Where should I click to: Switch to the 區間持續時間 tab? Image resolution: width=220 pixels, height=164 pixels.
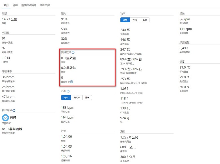(x=29, y=5)
